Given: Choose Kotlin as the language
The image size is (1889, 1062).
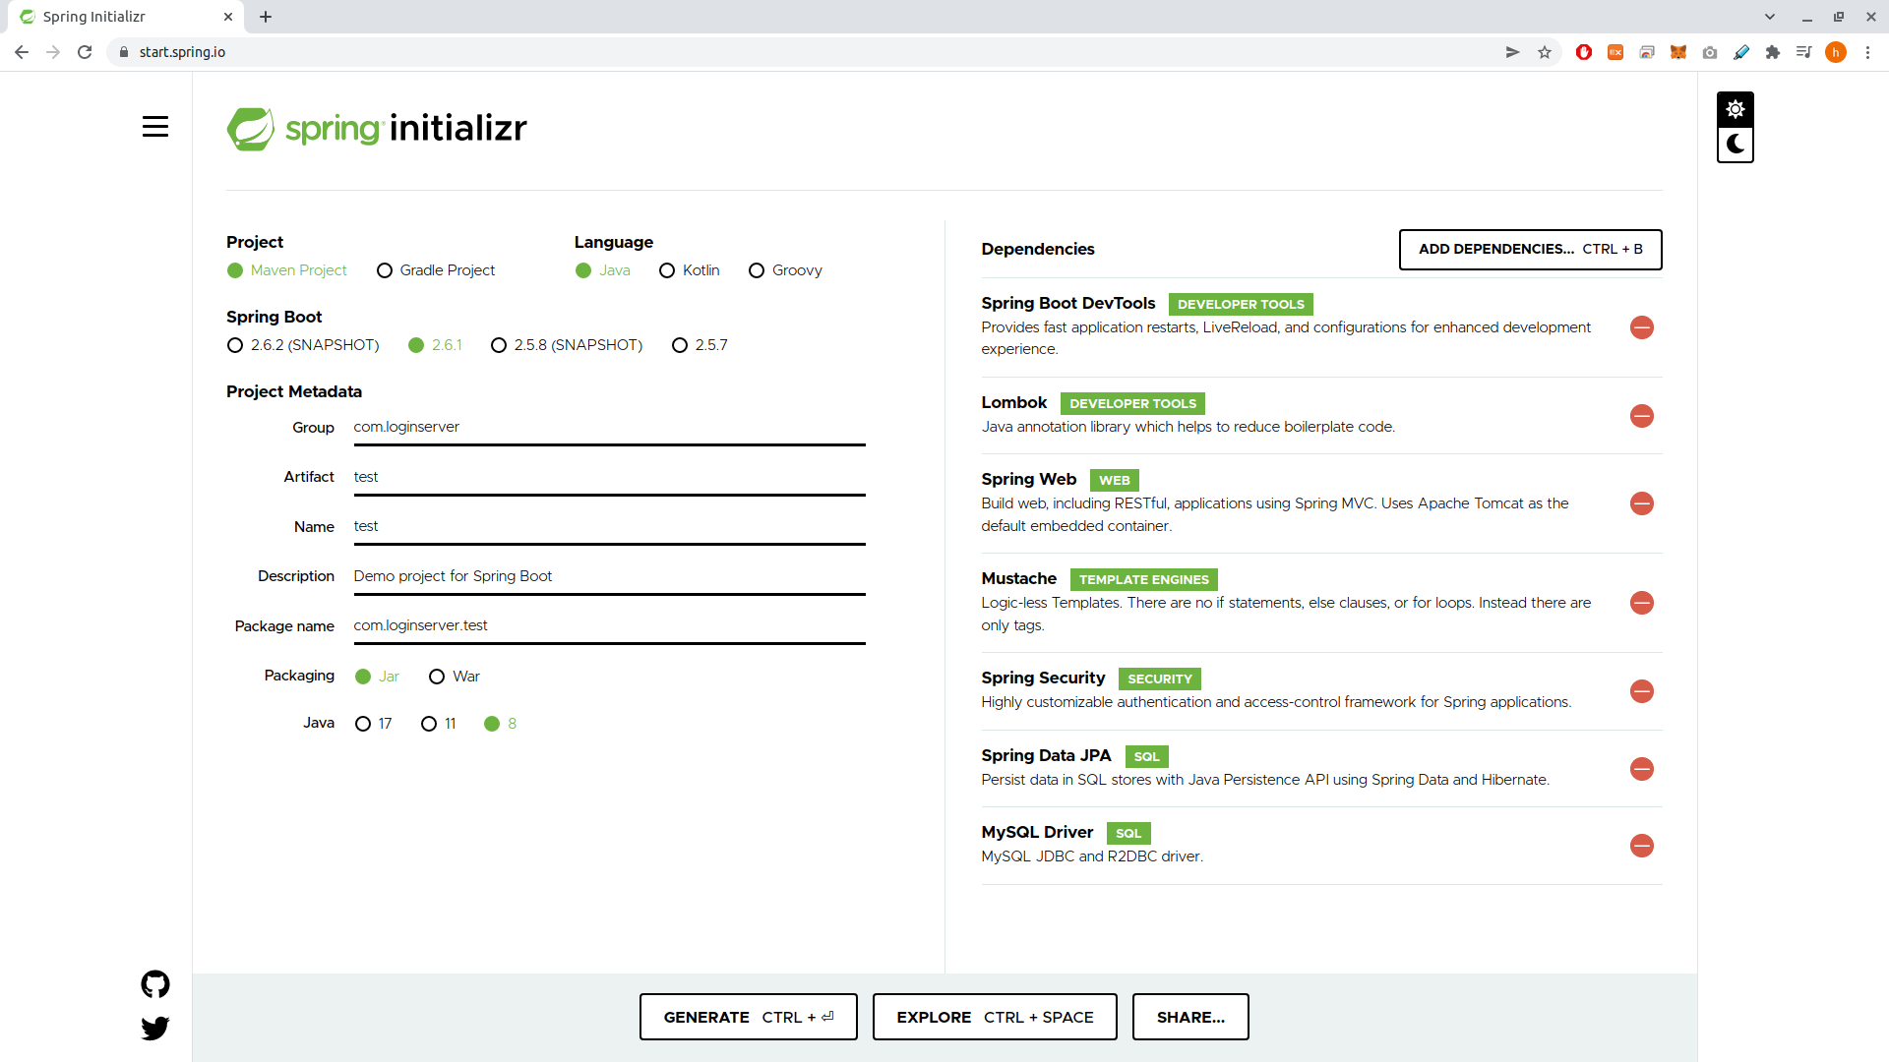Looking at the screenshot, I should coord(667,270).
